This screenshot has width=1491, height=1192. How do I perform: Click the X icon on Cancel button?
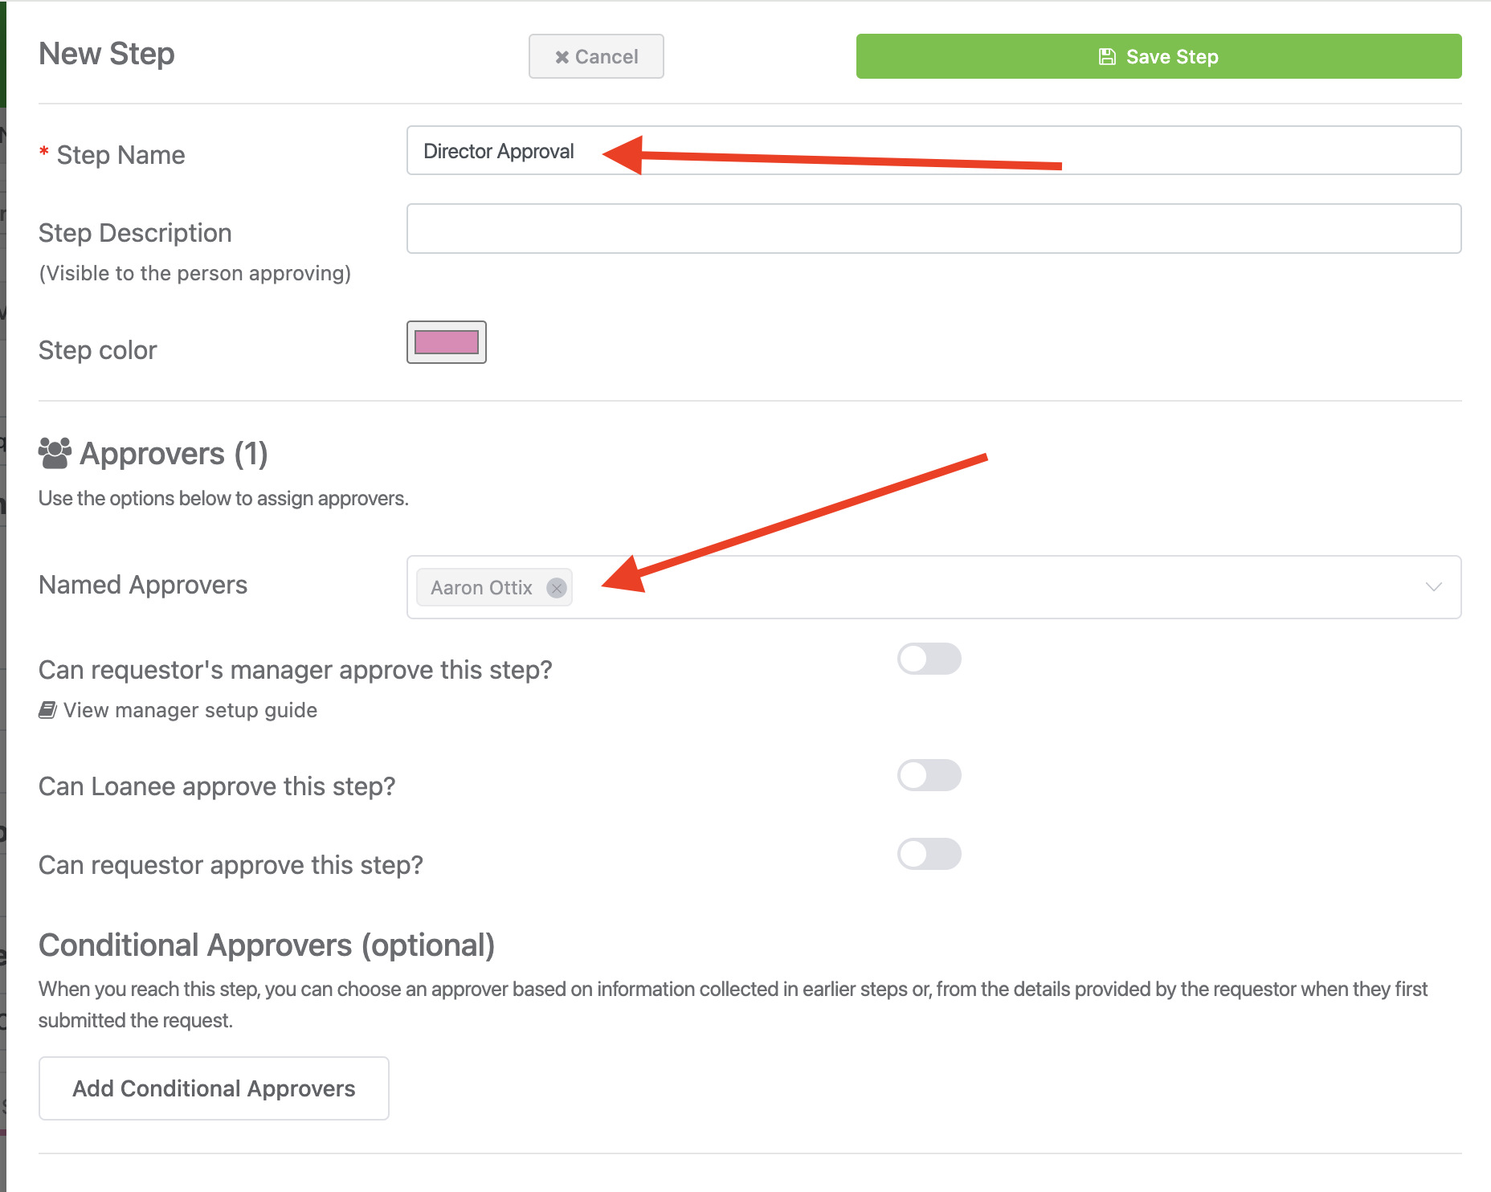[562, 57]
